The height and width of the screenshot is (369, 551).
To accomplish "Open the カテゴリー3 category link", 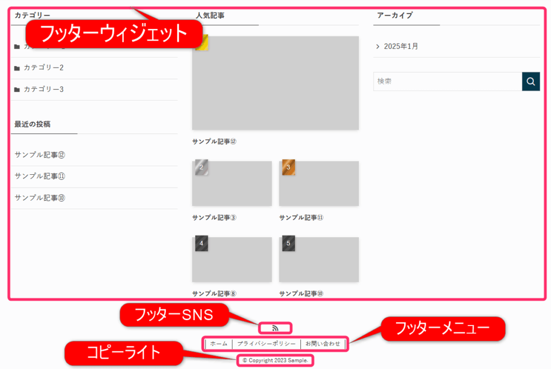I will tap(44, 89).
